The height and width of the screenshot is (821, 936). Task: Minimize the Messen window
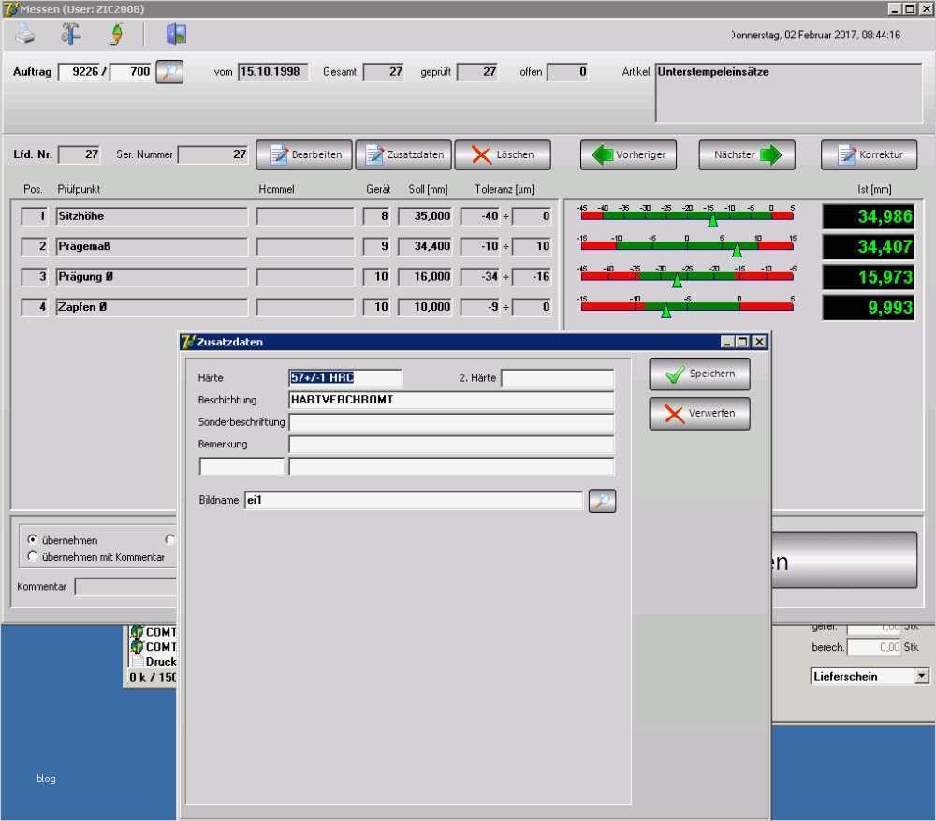pyautogui.click(x=894, y=9)
